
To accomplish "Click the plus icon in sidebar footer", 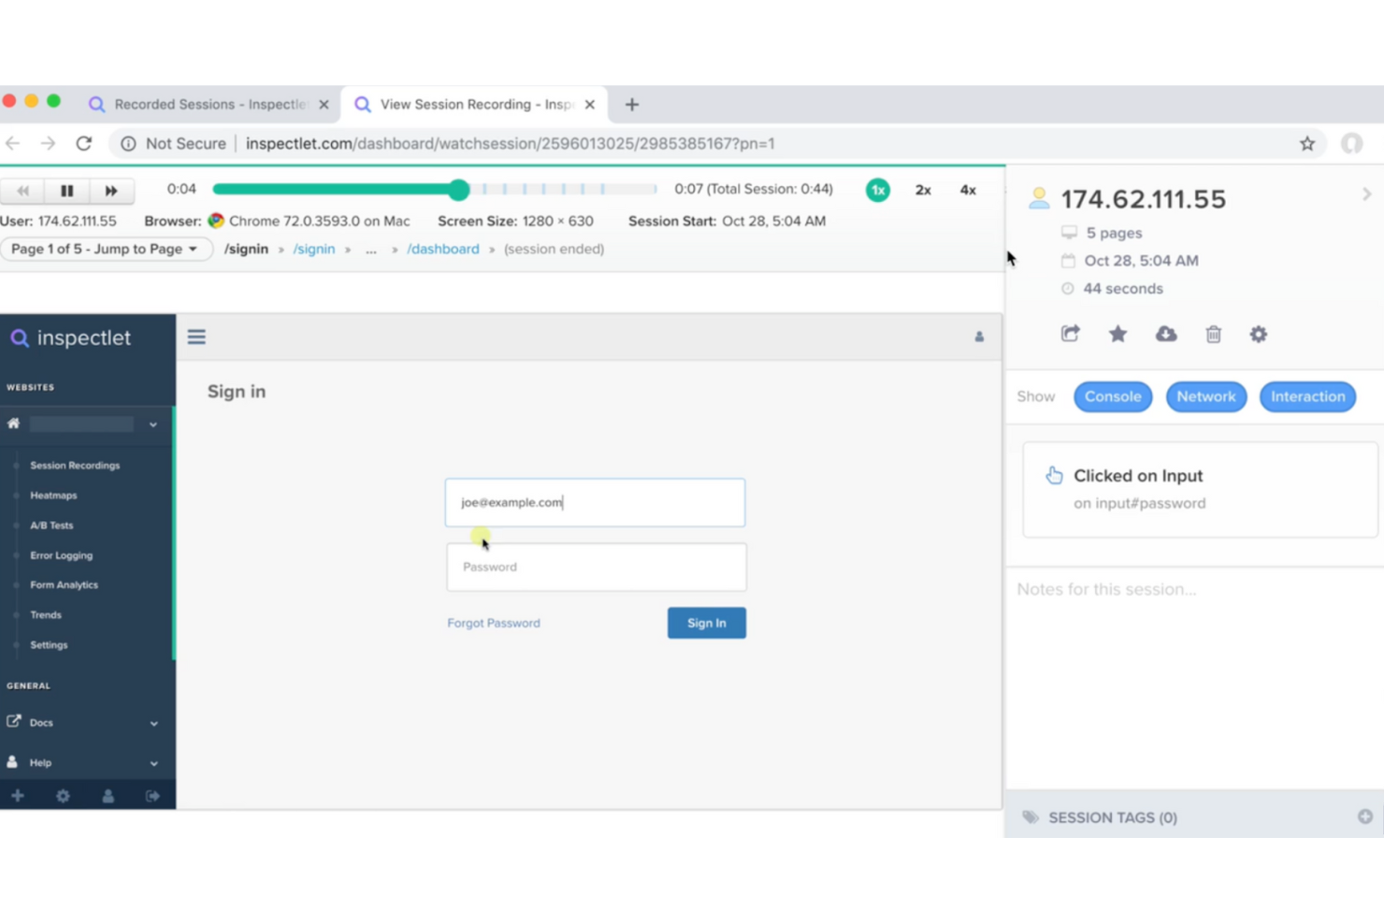I will click(x=18, y=796).
